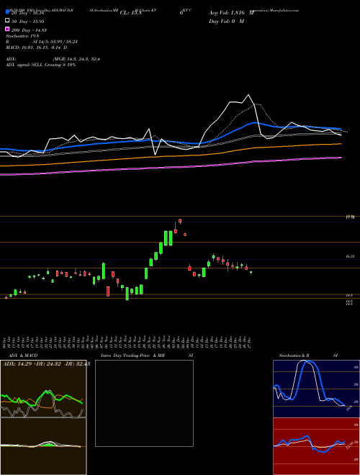Viewport: 360px width, 475px height.
Task: Click the 14.8 price axis label
Action: [x=349, y=295]
